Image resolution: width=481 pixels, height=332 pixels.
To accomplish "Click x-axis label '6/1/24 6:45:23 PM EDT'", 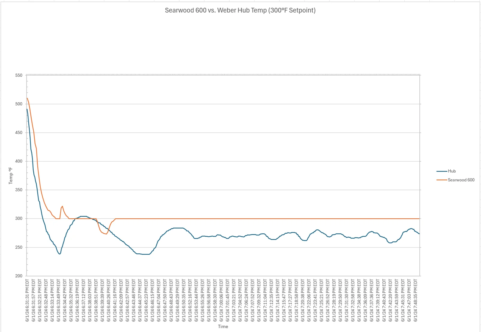I will coord(146,301).
